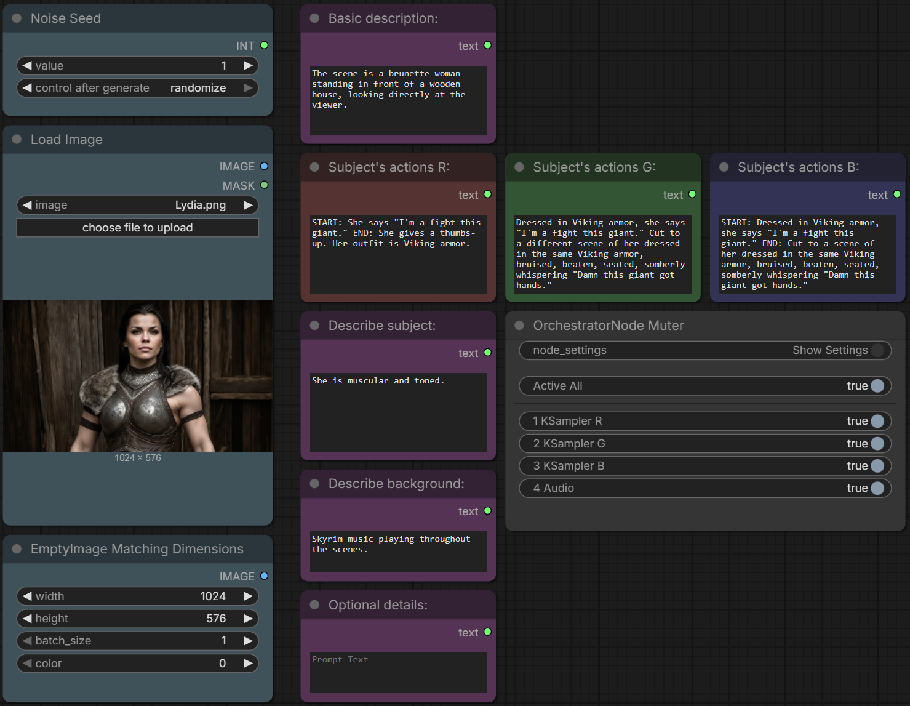The width and height of the screenshot is (910, 706).
Task: Click the color value slider field
Action: [137, 664]
